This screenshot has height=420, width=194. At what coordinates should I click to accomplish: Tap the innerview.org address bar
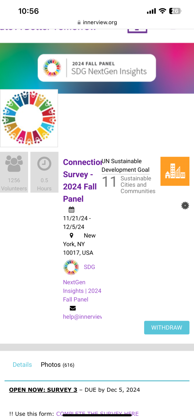point(97,23)
